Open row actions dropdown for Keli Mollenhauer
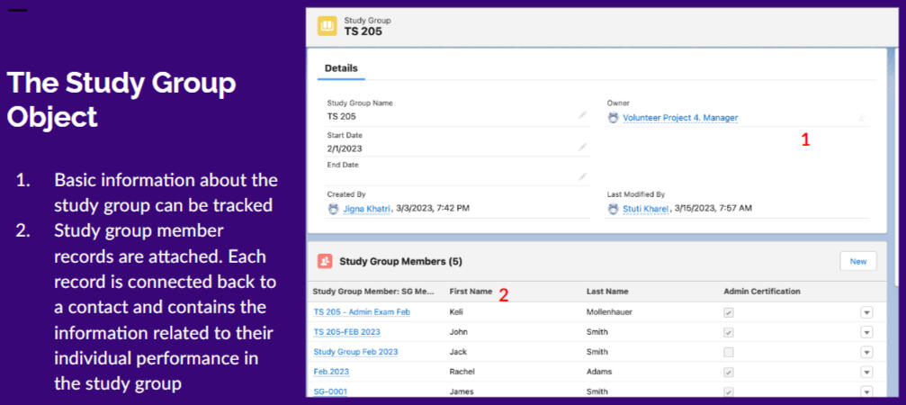The height and width of the screenshot is (405, 906). 866,312
